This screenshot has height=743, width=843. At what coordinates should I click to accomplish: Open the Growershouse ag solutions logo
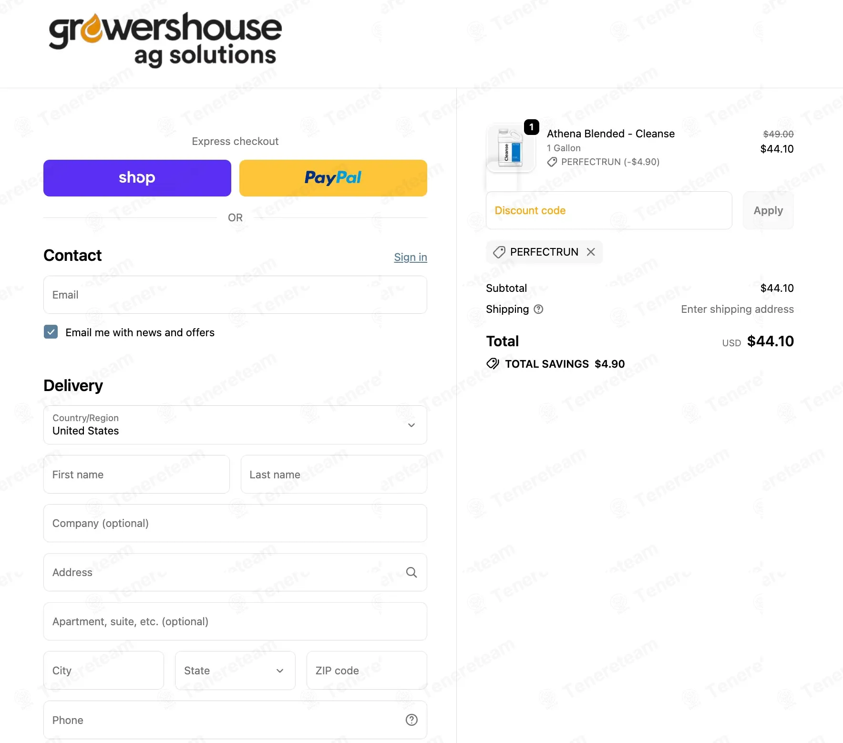pyautogui.click(x=165, y=40)
